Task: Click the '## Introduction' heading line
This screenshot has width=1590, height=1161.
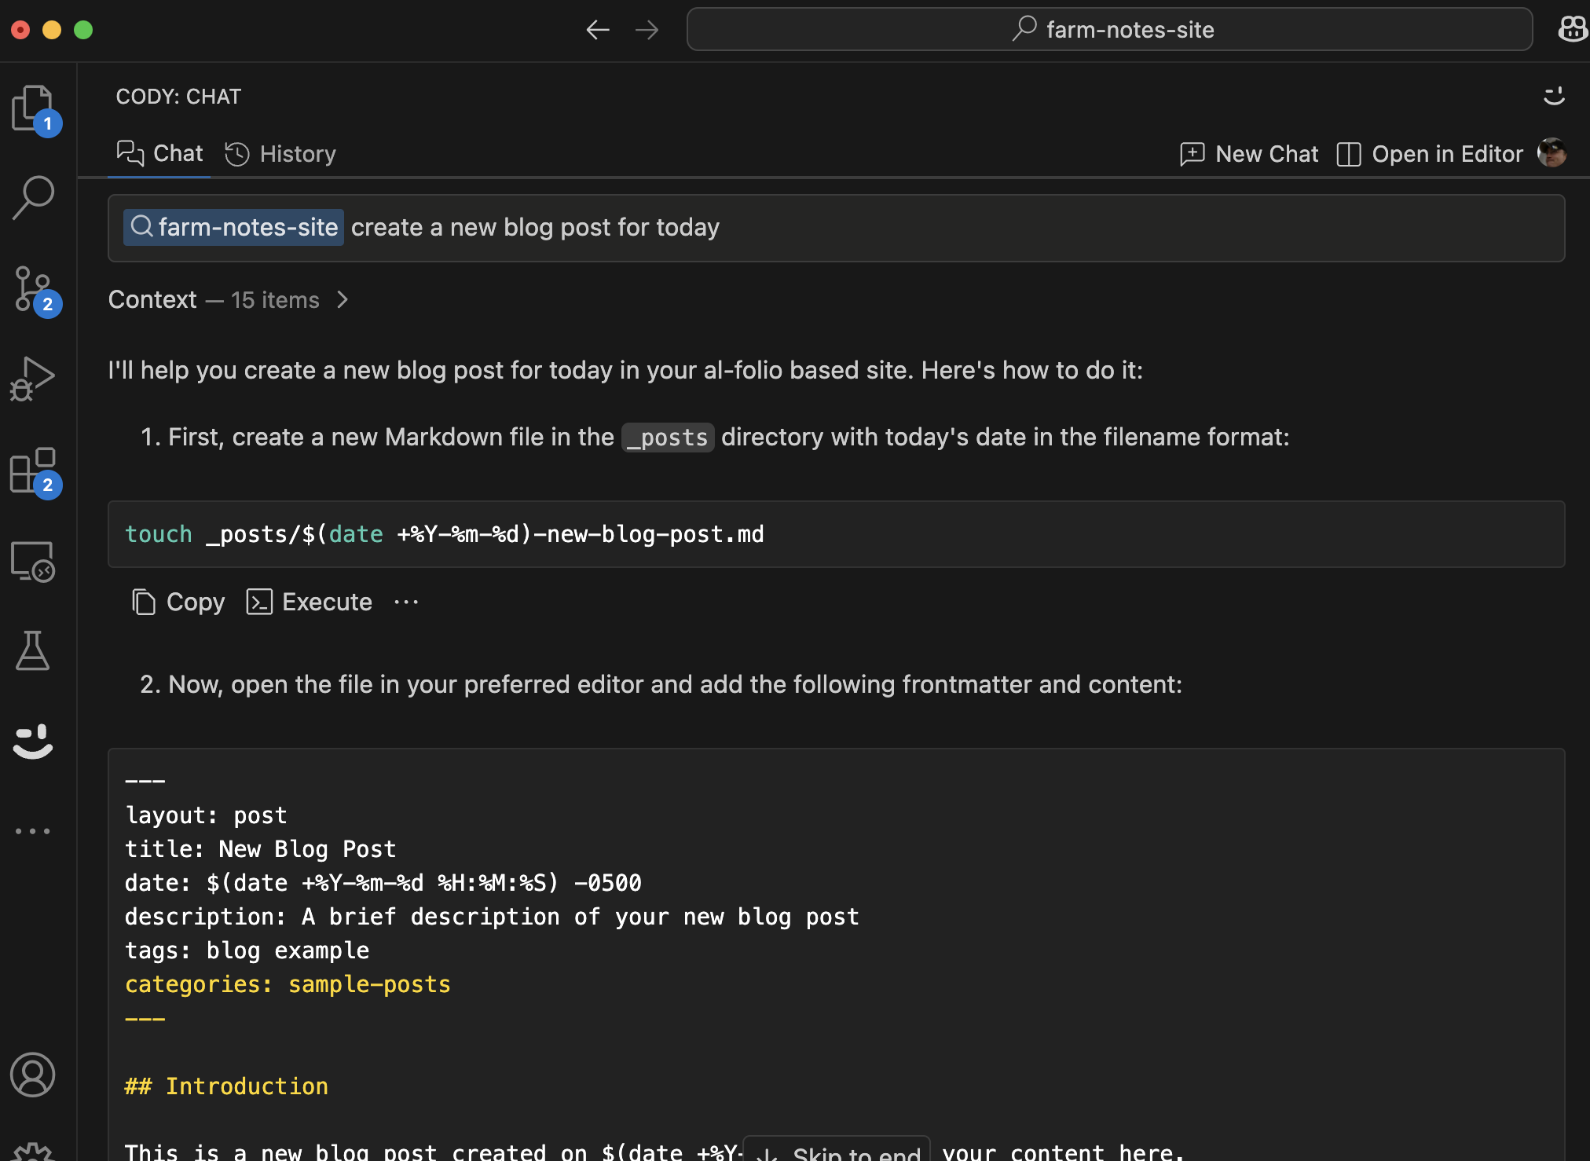Action: tap(226, 1086)
